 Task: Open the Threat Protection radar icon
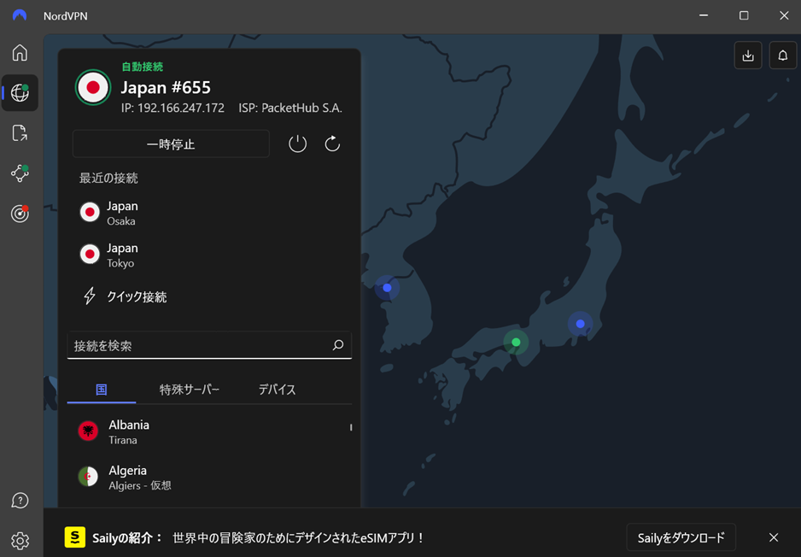pos(20,213)
